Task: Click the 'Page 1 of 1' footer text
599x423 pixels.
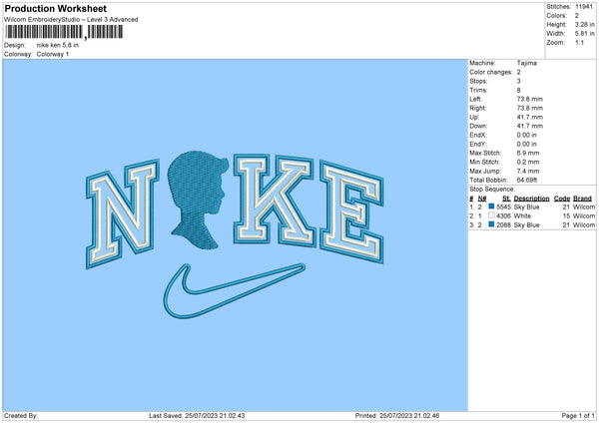Action: pyautogui.click(x=578, y=416)
